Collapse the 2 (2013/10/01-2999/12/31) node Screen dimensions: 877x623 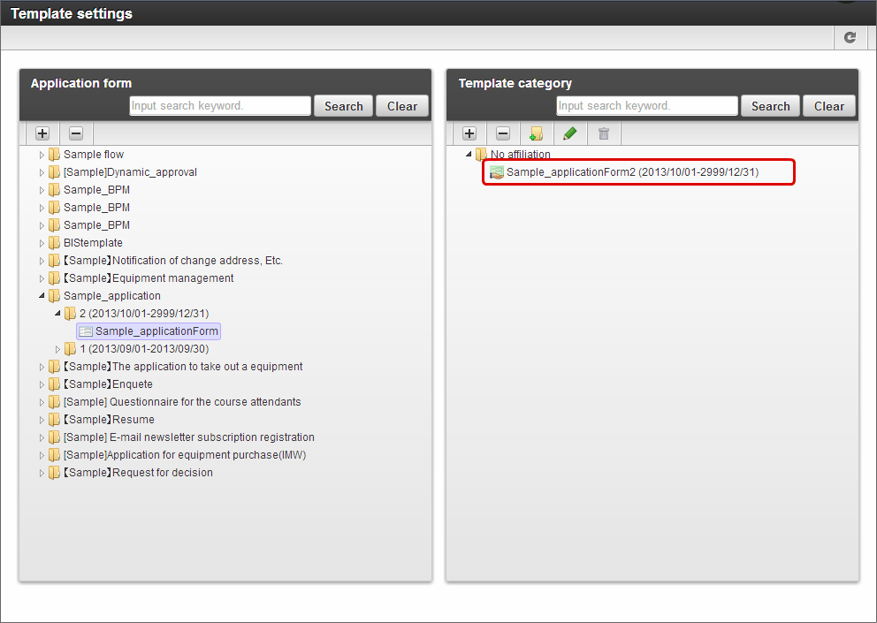tap(57, 314)
